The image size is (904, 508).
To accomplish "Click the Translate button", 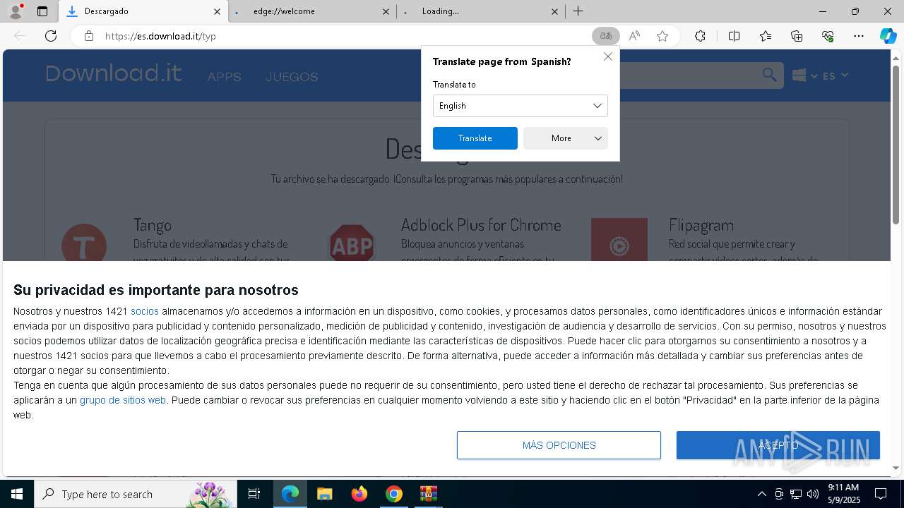I will pos(475,138).
